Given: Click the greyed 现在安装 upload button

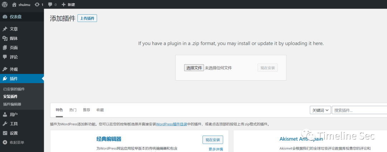Looking at the screenshot, I should click(x=268, y=68).
